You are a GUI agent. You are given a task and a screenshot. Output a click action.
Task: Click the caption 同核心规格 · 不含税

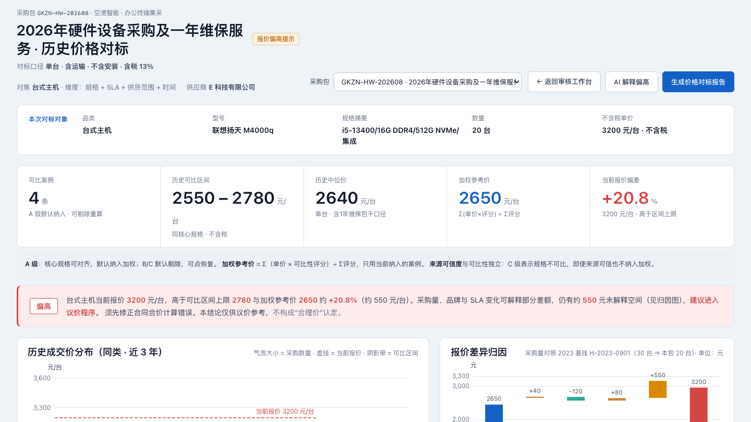[x=200, y=234]
